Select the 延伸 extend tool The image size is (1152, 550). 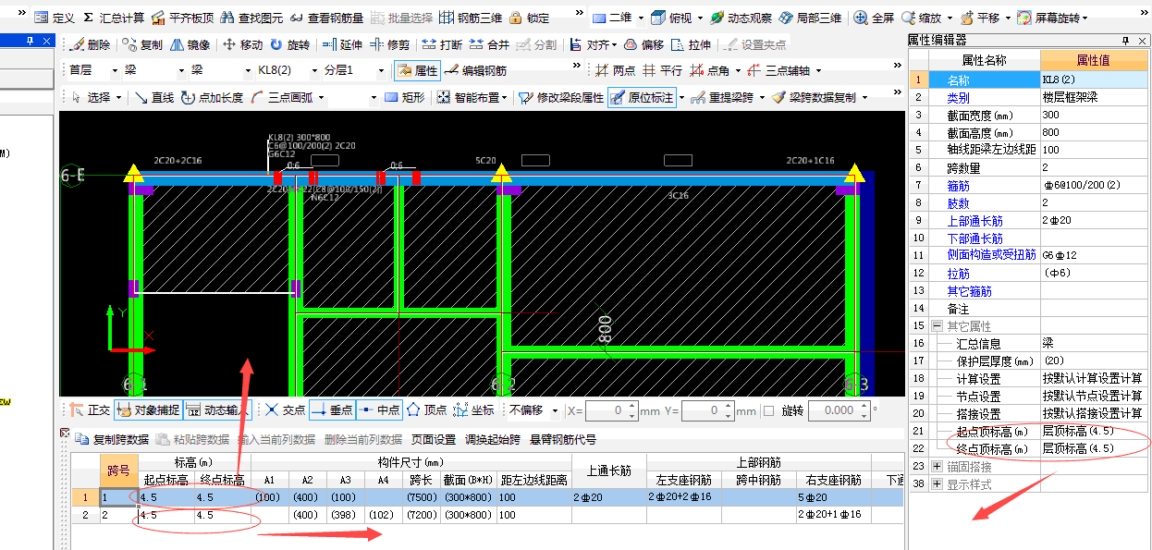[342, 44]
